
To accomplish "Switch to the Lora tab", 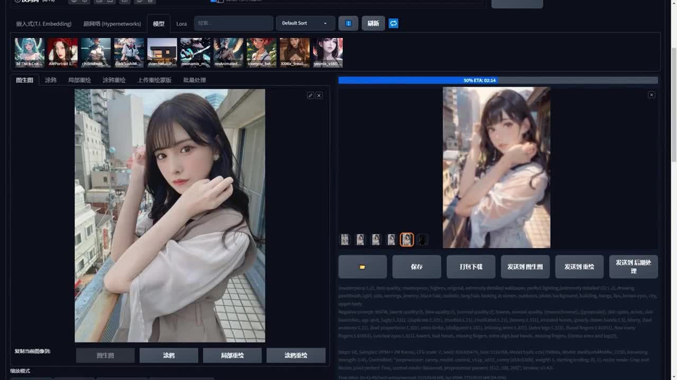I will (x=181, y=24).
